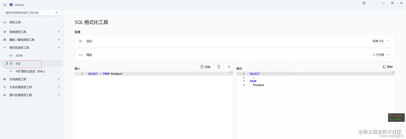406x139 pixels.
Task: Expand the 编码 / 解码类型工具 chevron
Action: click(59, 40)
